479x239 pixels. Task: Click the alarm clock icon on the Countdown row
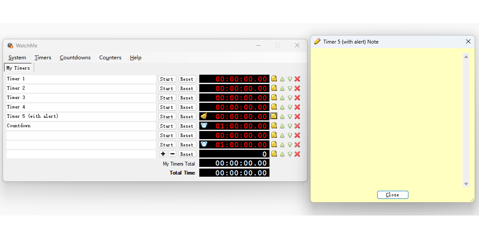tap(204, 125)
